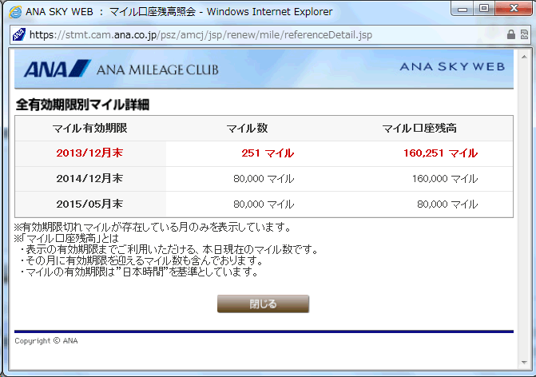Select the 160,251 マイル balance value
536x377 pixels.
tap(441, 153)
